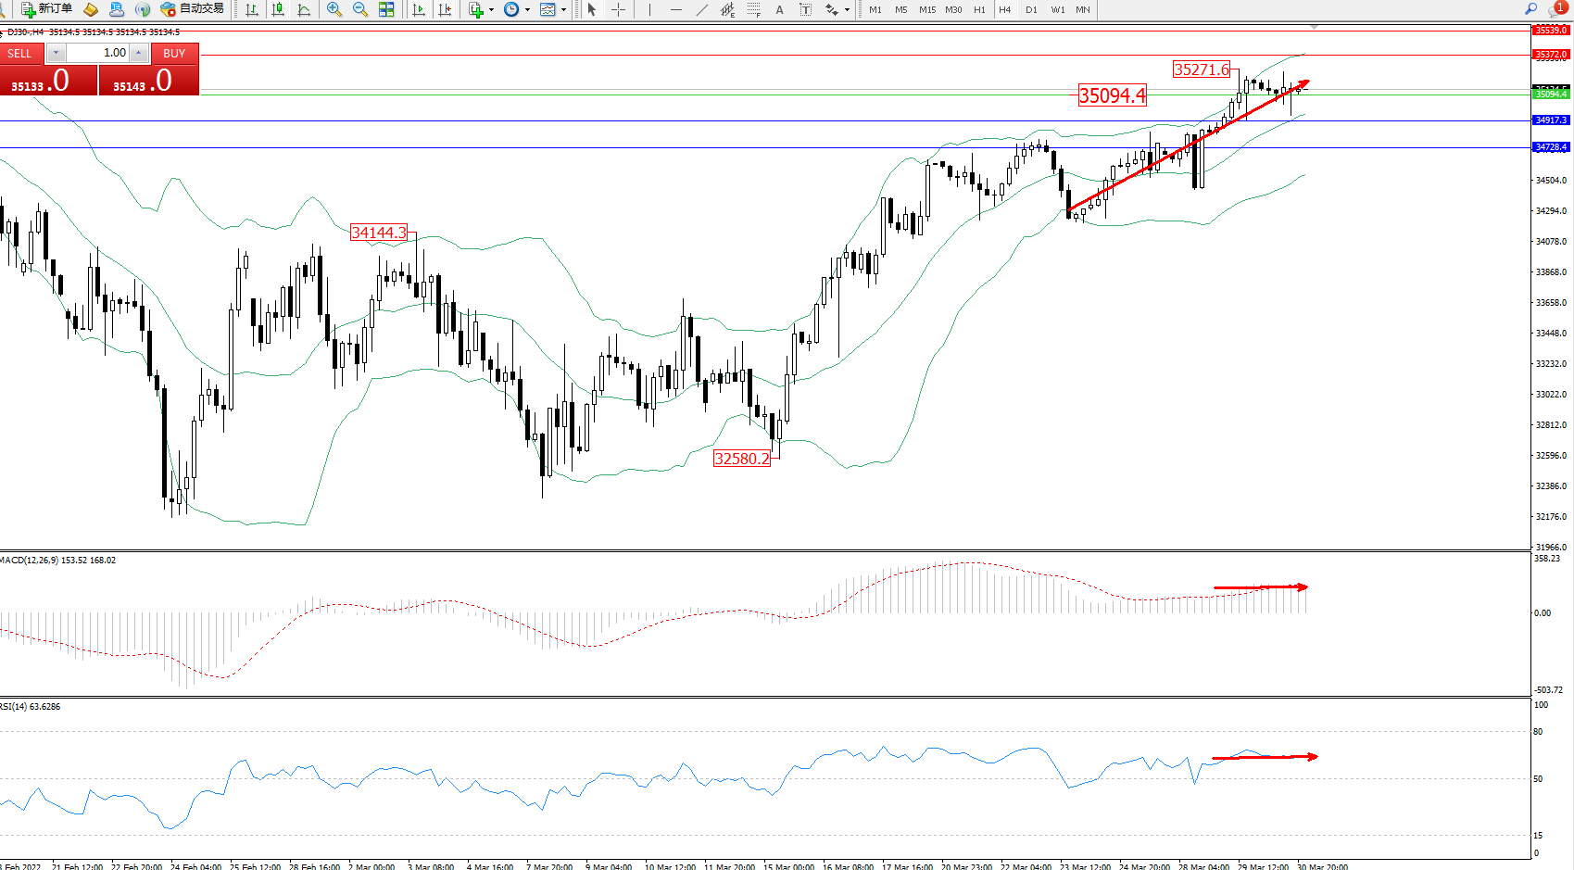1574x870 pixels.
Task: Click the zoom out magnifier icon
Action: 360,9
